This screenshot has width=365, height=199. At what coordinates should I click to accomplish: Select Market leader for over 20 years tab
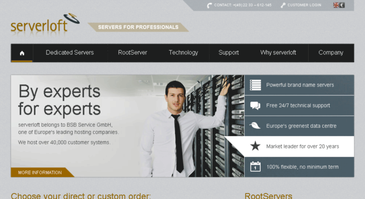(299, 146)
